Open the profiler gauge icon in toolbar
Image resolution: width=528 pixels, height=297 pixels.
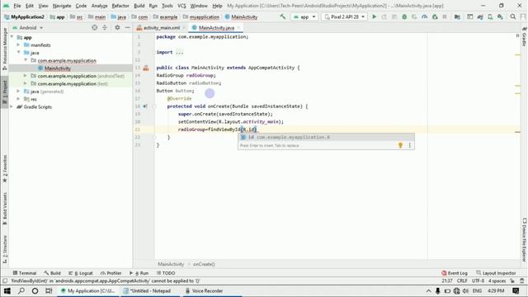(425, 16)
